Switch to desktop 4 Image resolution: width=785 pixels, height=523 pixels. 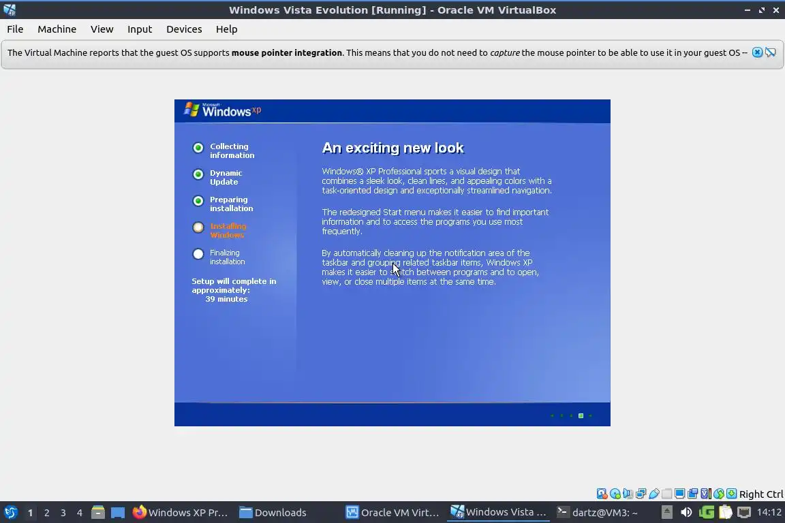pos(79,513)
